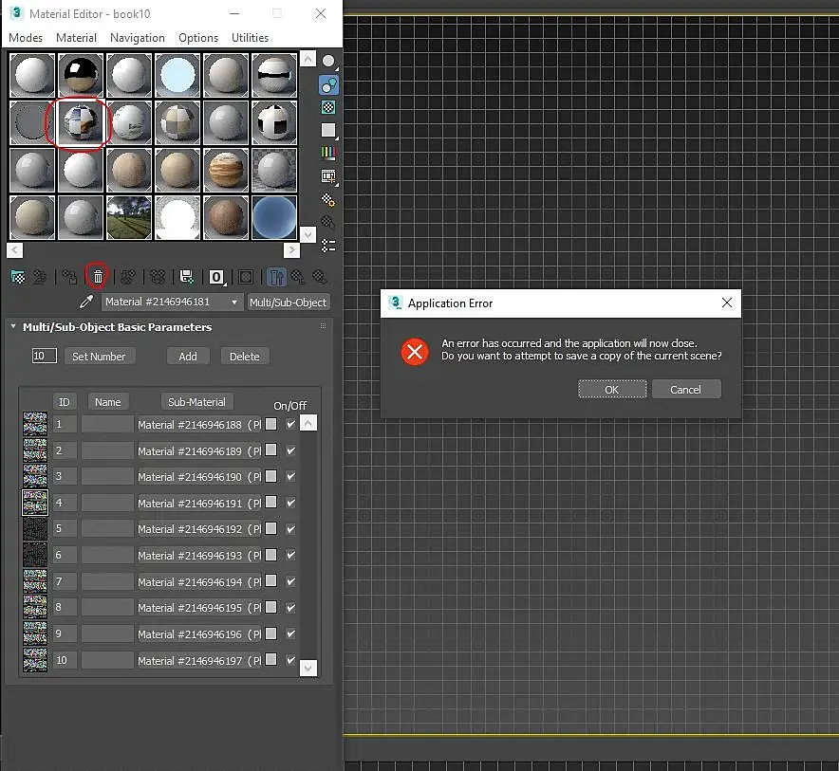Toggle On/Off checkbox for sub-material ID 5
Screen dimensions: 839x771
[290, 529]
